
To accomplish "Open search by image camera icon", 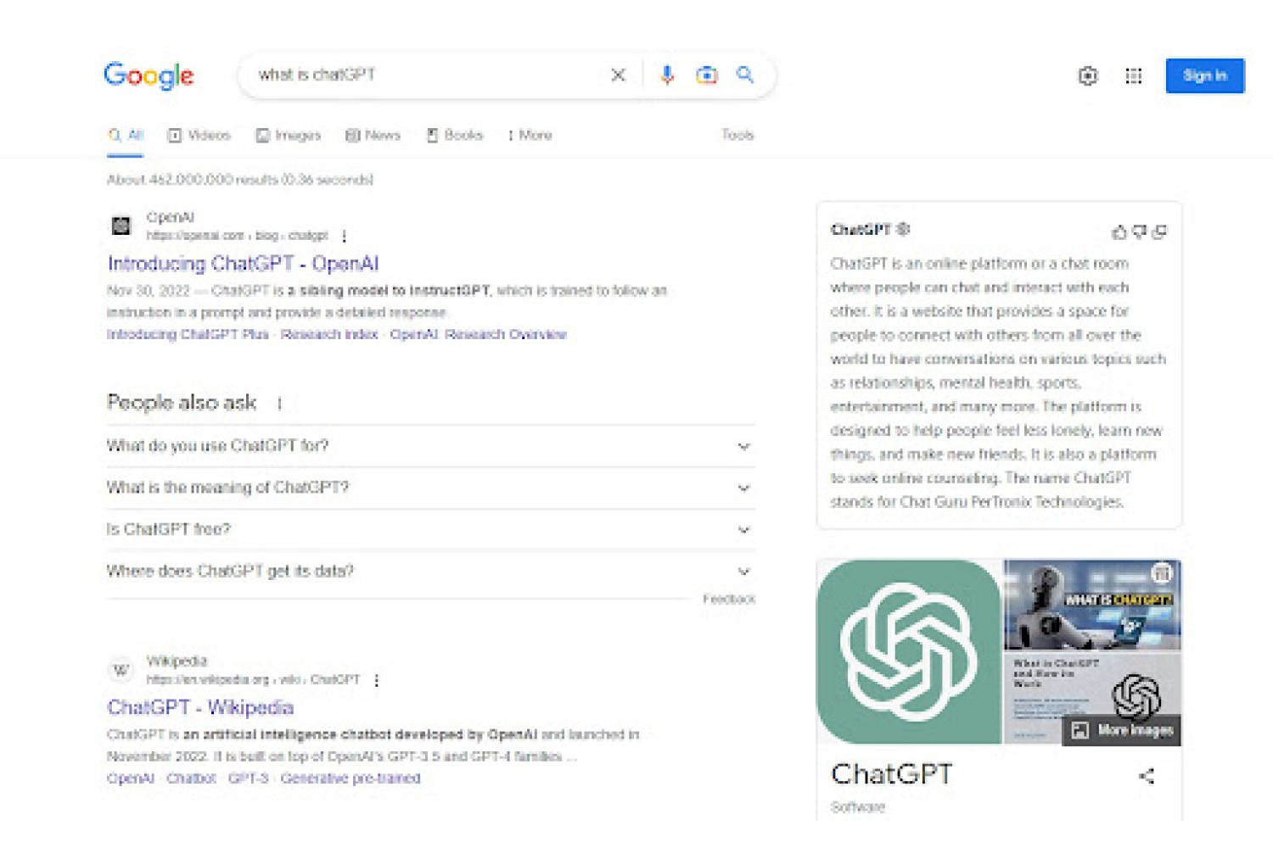I will point(706,75).
